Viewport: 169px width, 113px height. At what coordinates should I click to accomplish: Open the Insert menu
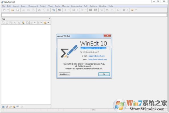[x=24, y=6]
